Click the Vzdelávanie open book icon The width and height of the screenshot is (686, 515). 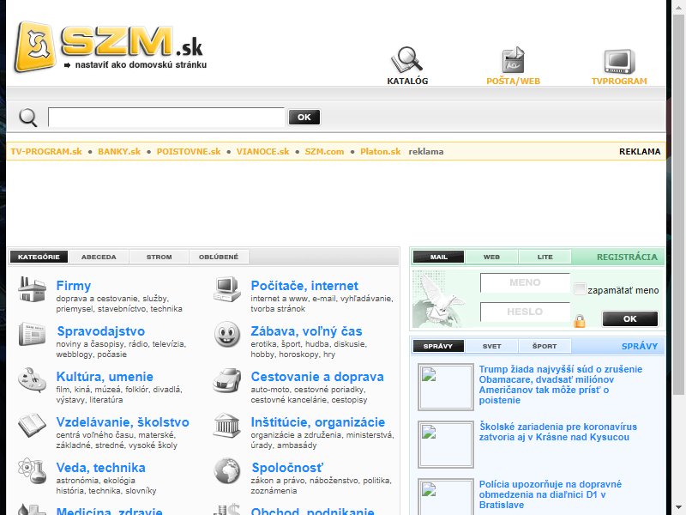[32, 425]
